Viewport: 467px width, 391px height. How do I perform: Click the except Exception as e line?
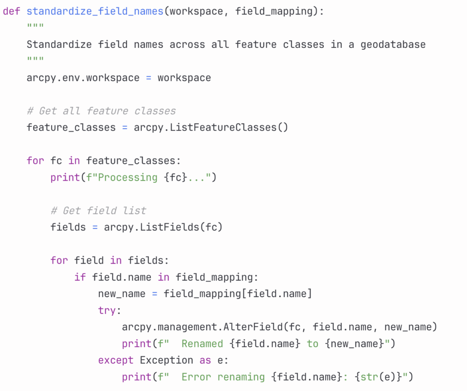pyautogui.click(x=163, y=360)
